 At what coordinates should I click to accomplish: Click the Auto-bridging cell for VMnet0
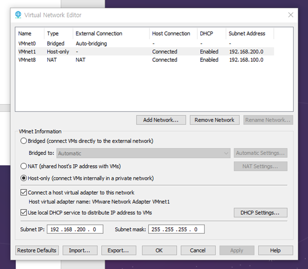(x=91, y=44)
